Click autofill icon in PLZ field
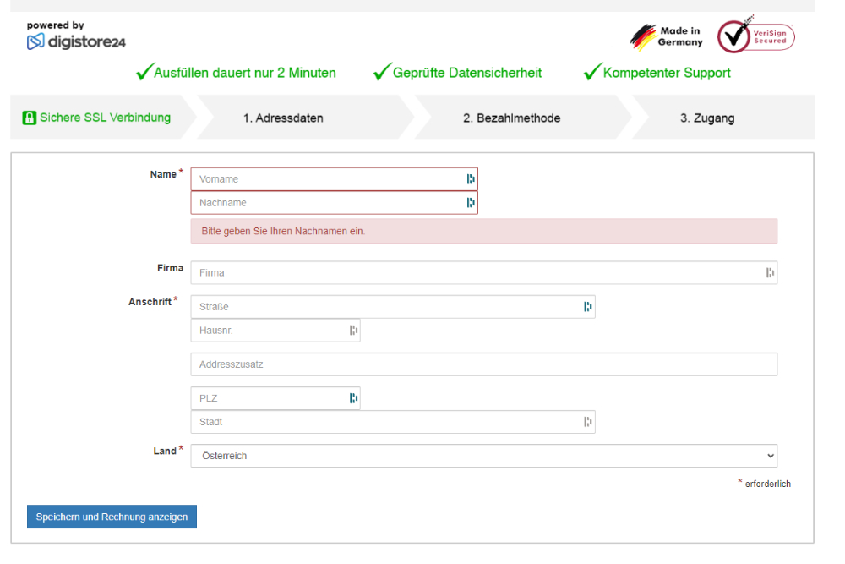 (x=353, y=398)
